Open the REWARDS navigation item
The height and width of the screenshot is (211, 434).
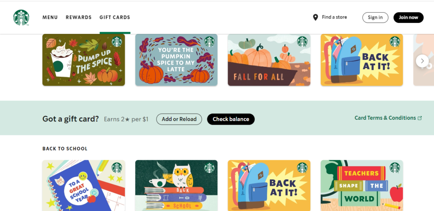[x=78, y=17]
